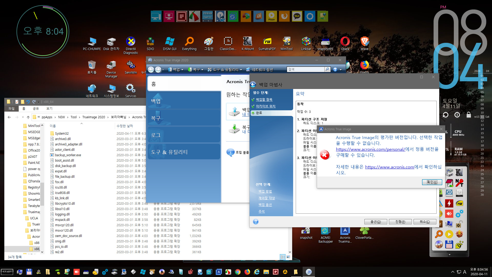Open PC-CHUMPE desktop icon
This screenshot has height=277, width=492.
point(92,44)
